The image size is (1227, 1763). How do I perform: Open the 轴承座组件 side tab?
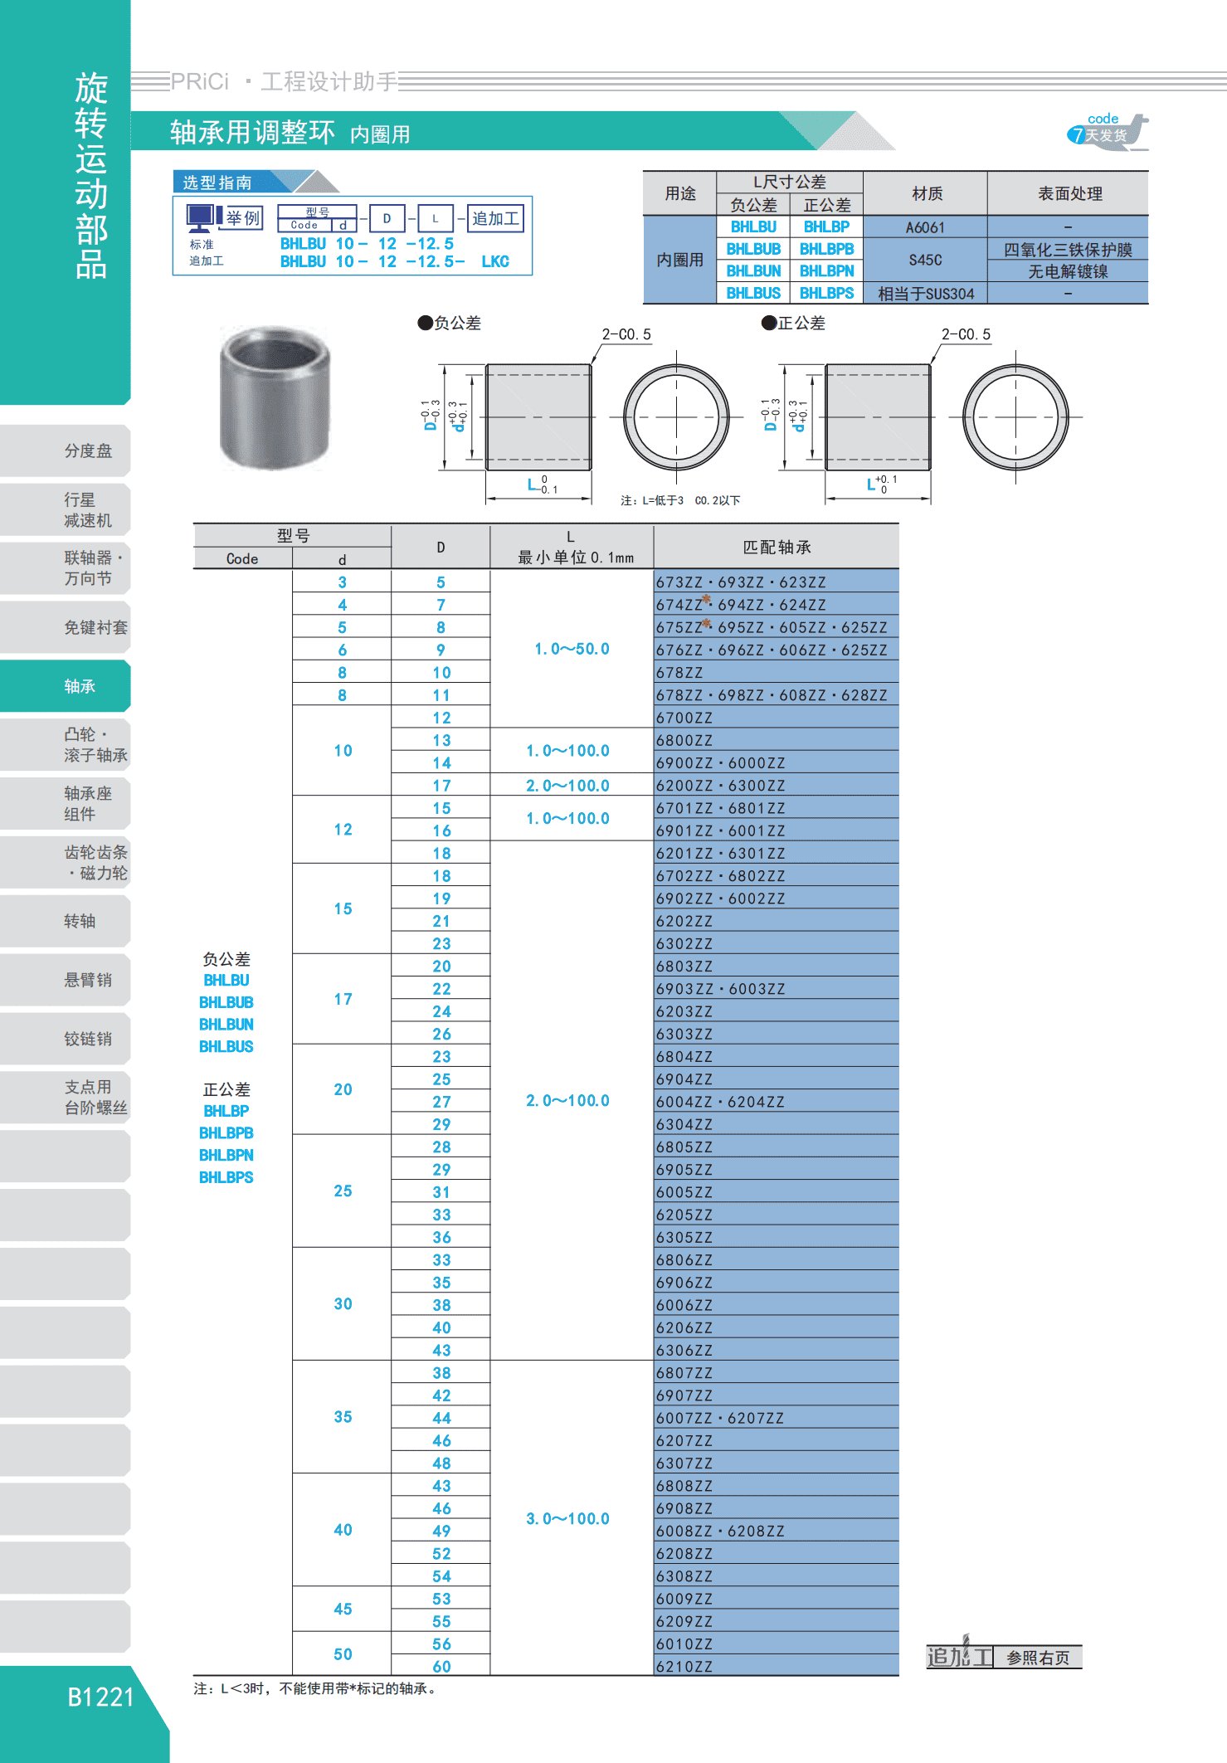pos(66,804)
